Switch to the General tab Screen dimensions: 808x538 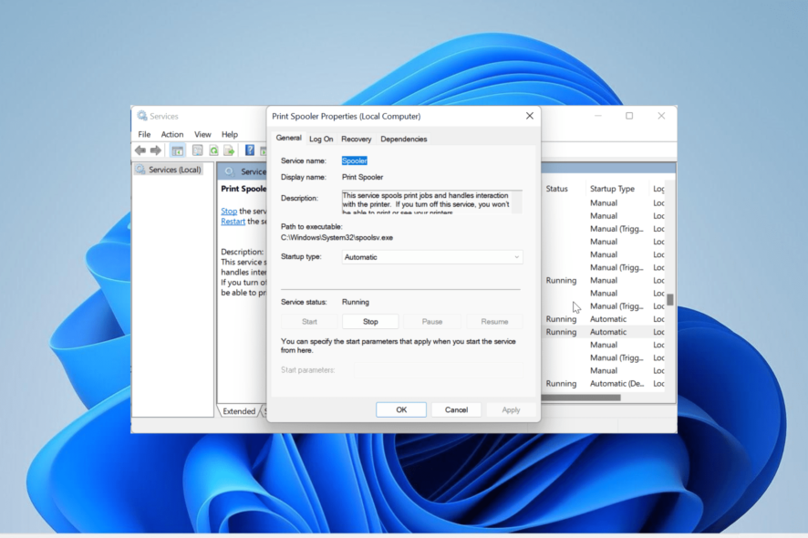coord(288,138)
